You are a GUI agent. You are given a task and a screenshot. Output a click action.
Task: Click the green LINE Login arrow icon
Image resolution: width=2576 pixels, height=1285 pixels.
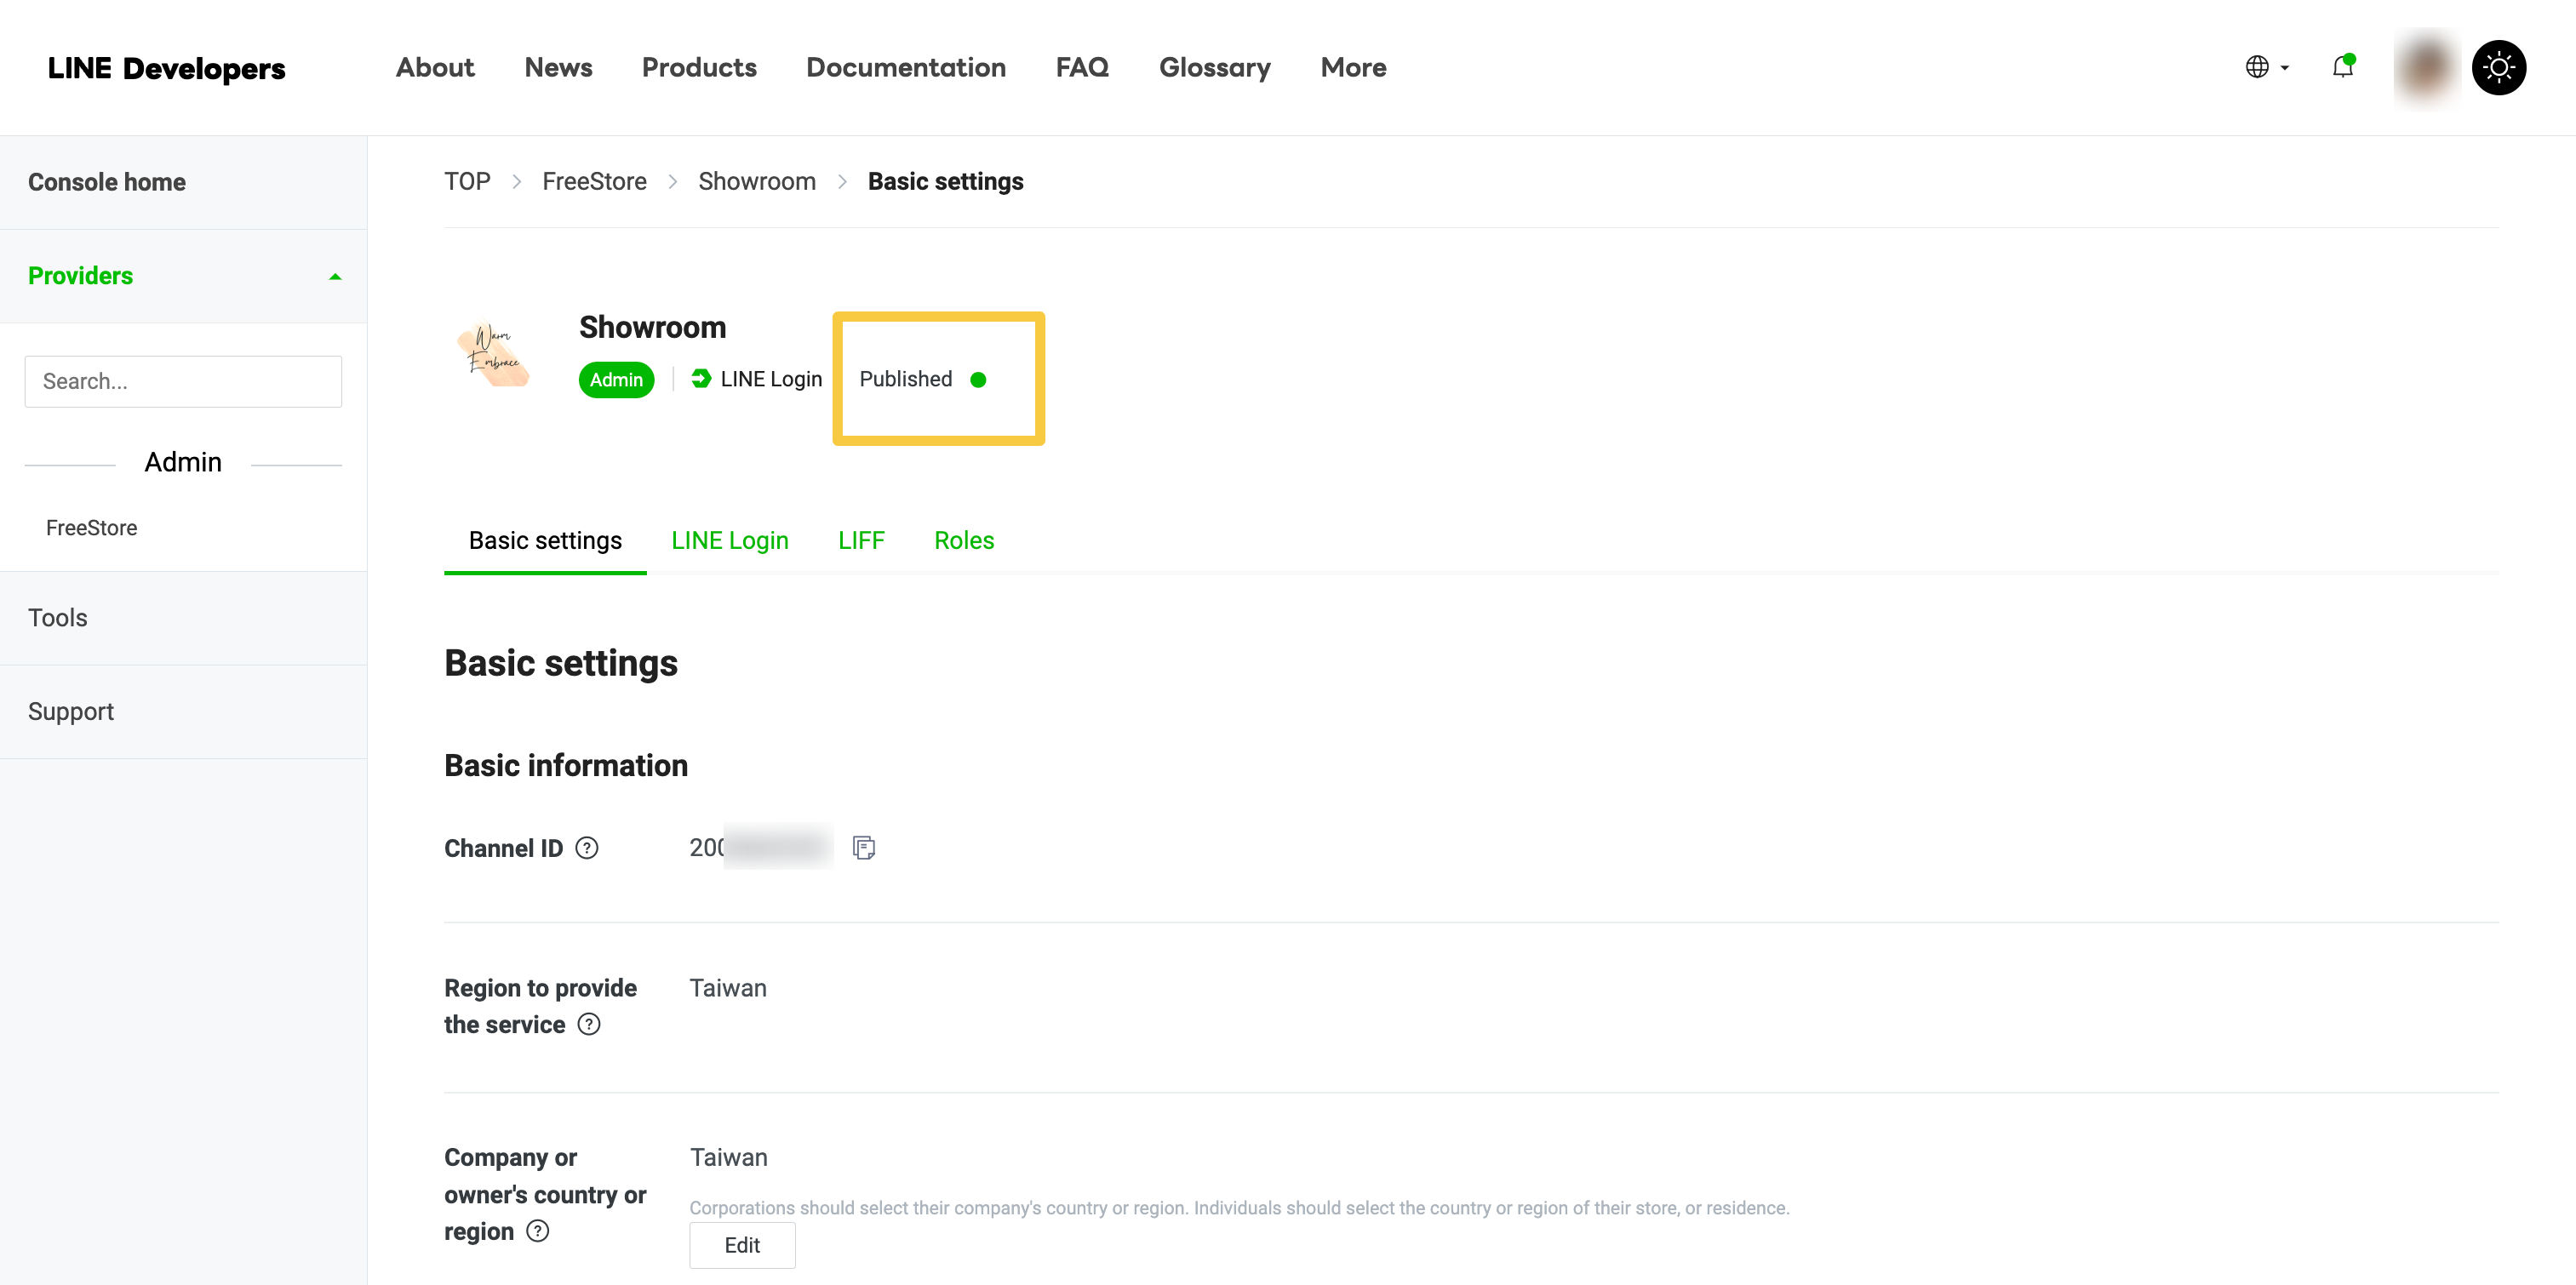coord(701,379)
